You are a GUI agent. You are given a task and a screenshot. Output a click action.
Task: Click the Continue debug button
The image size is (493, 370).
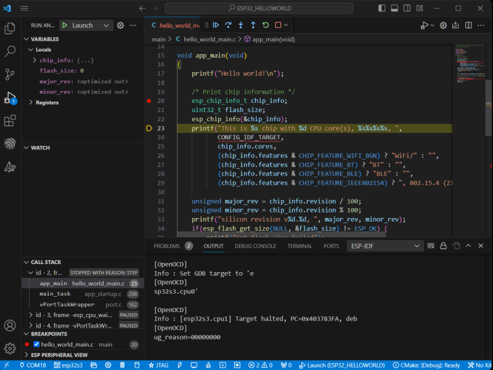click(216, 25)
